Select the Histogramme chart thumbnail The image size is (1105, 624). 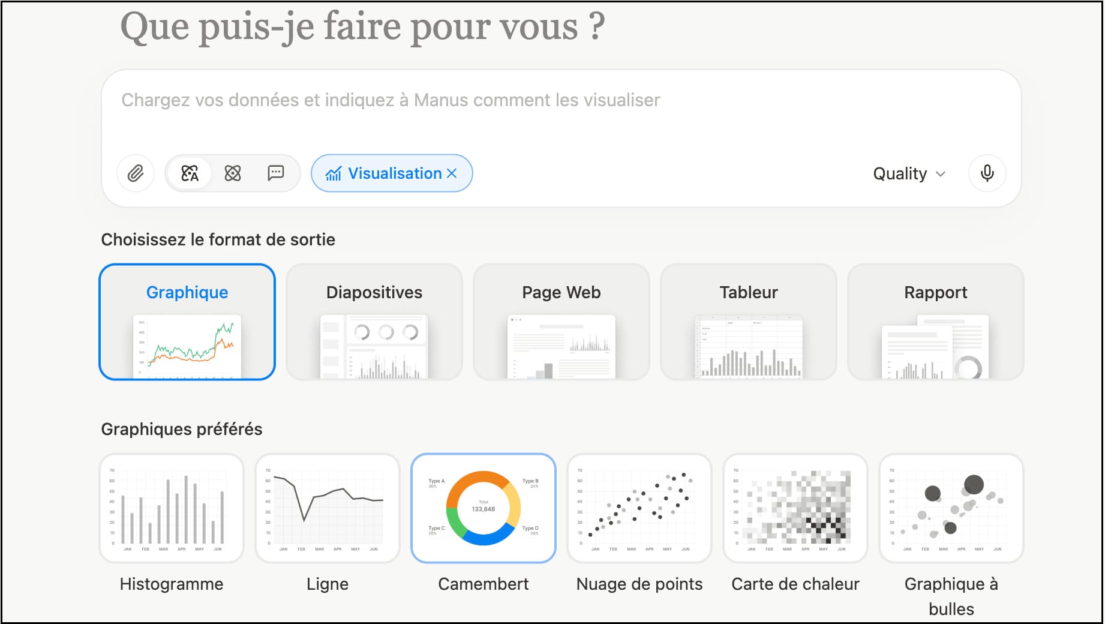coord(172,508)
